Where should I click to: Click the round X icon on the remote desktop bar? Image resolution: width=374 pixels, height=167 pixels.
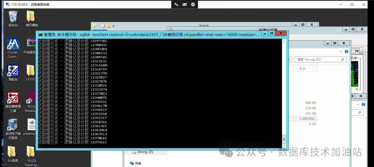point(193,4)
